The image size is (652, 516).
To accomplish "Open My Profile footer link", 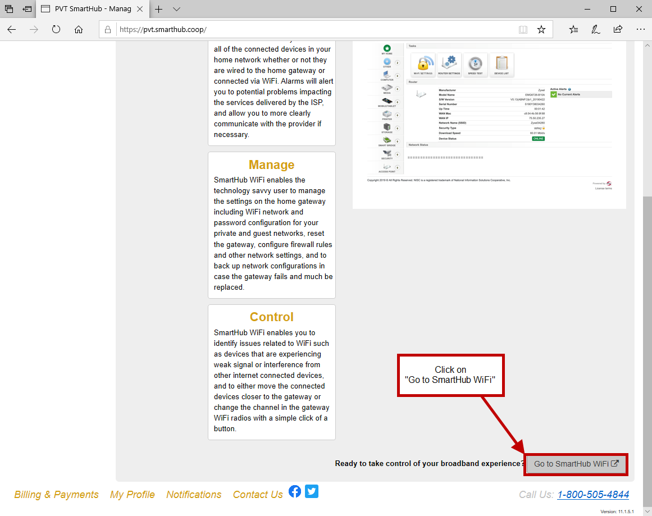I will 132,494.
